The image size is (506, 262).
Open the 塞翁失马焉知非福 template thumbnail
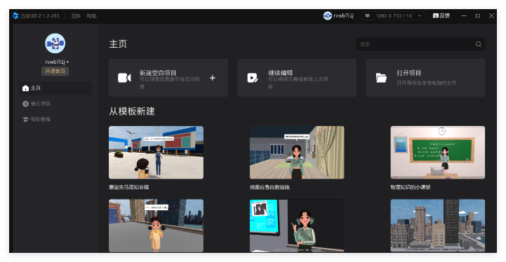pos(157,153)
